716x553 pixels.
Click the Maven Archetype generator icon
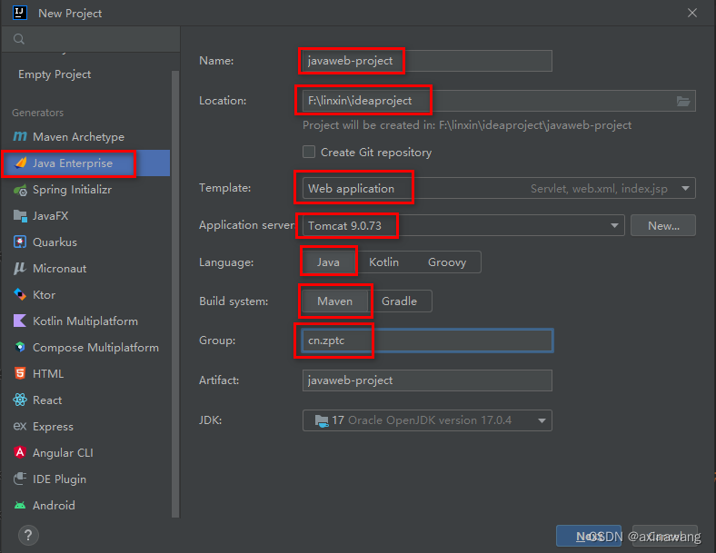tap(20, 137)
